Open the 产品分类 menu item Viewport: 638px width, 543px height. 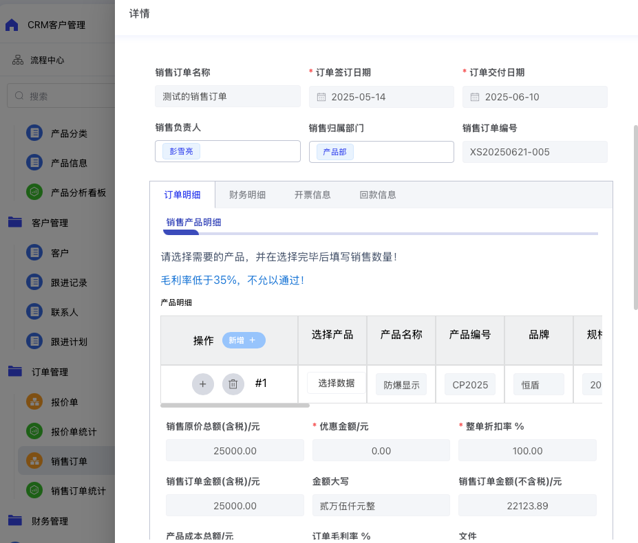tap(70, 133)
